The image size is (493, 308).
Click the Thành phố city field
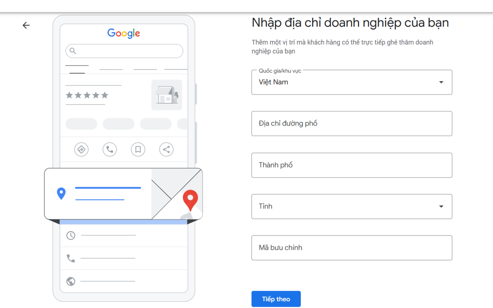(352, 165)
